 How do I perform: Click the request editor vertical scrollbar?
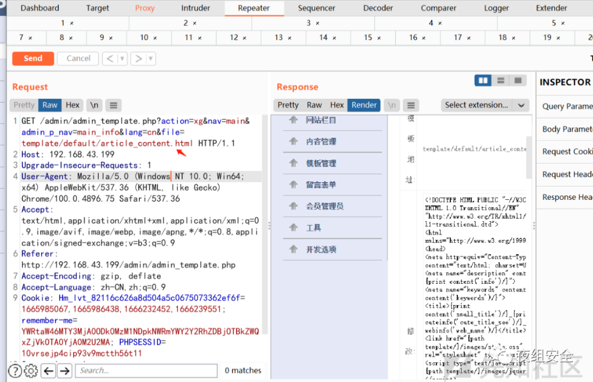point(265,225)
